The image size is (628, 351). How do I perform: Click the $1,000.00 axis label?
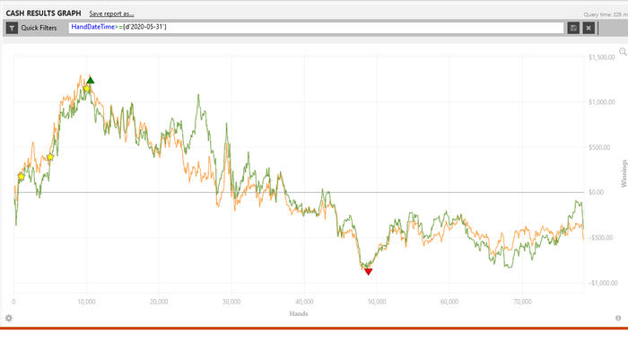(602, 102)
